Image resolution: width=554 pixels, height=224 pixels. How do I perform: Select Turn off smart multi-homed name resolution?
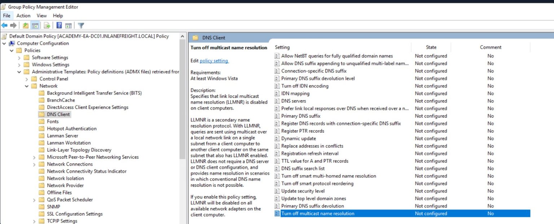point(328,176)
